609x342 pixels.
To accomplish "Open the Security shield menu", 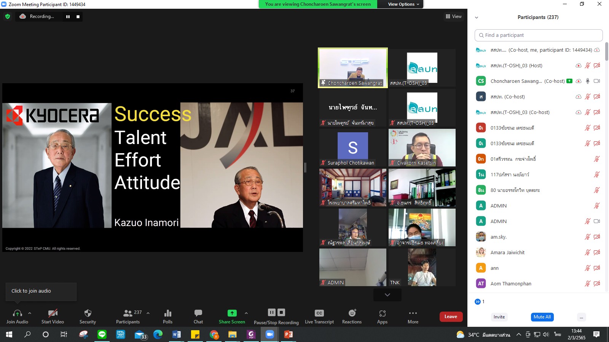I will (88, 313).
